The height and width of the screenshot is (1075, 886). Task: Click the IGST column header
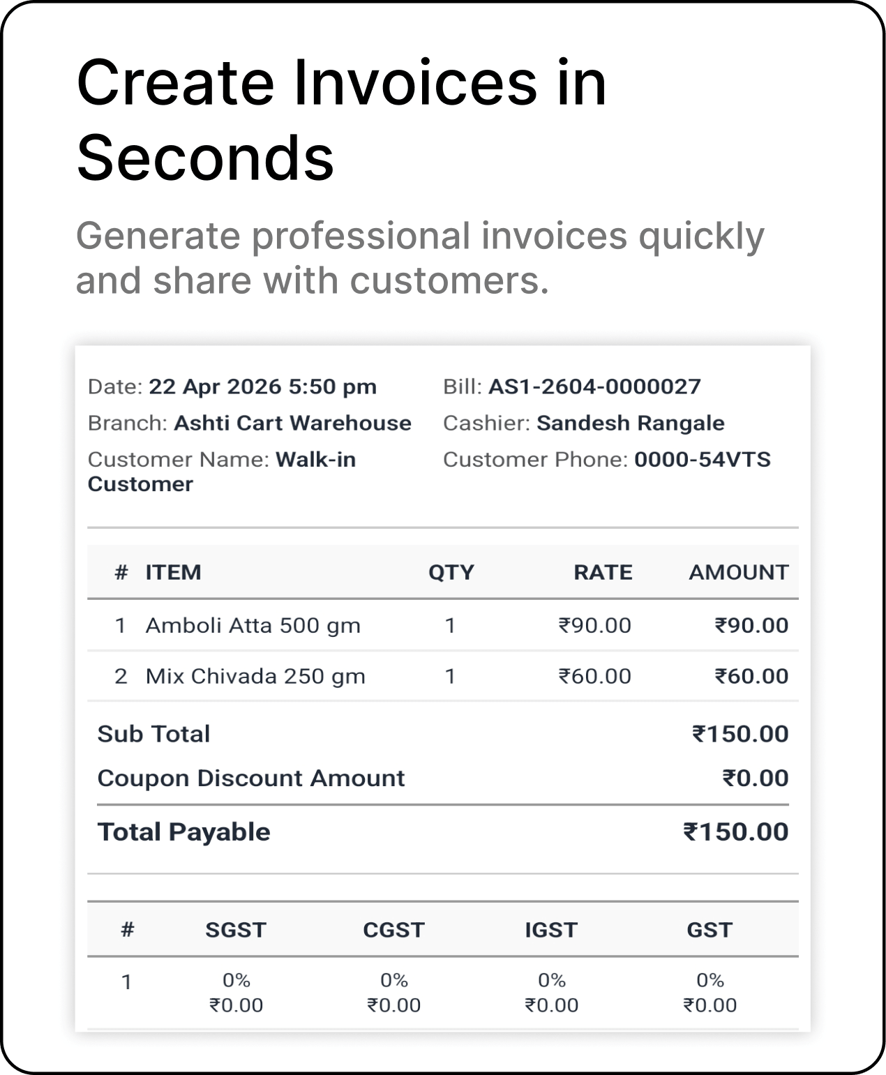pos(551,930)
